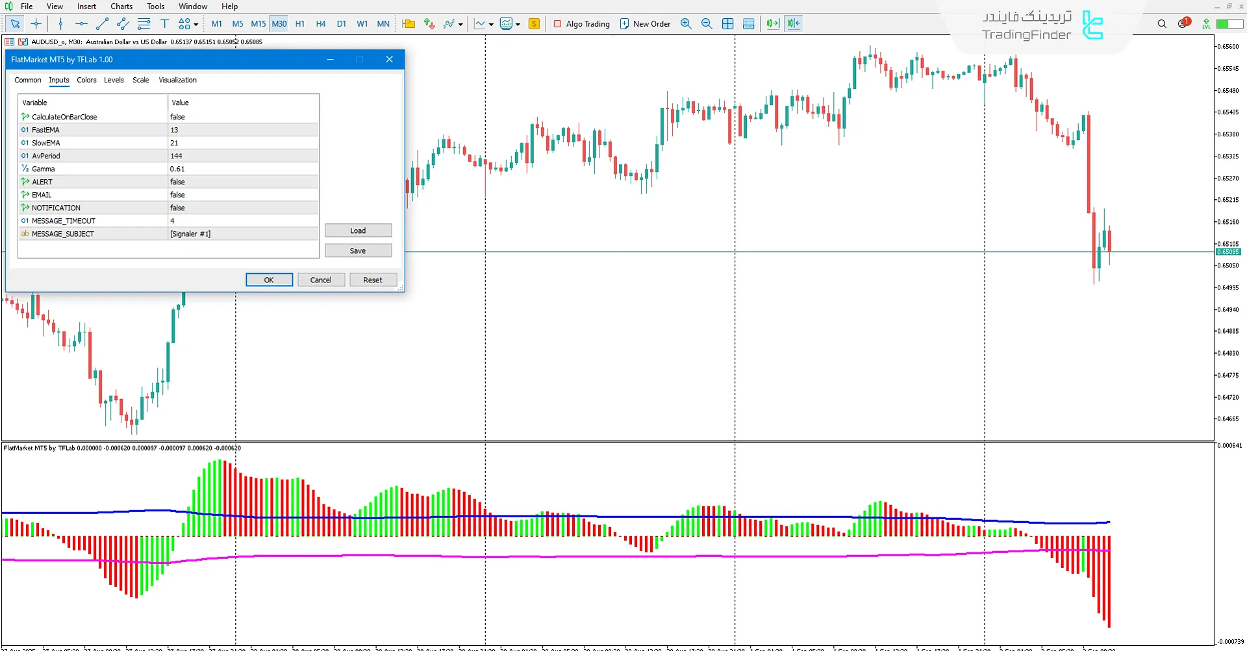Pick the trendline drawing tool

pyautogui.click(x=102, y=24)
